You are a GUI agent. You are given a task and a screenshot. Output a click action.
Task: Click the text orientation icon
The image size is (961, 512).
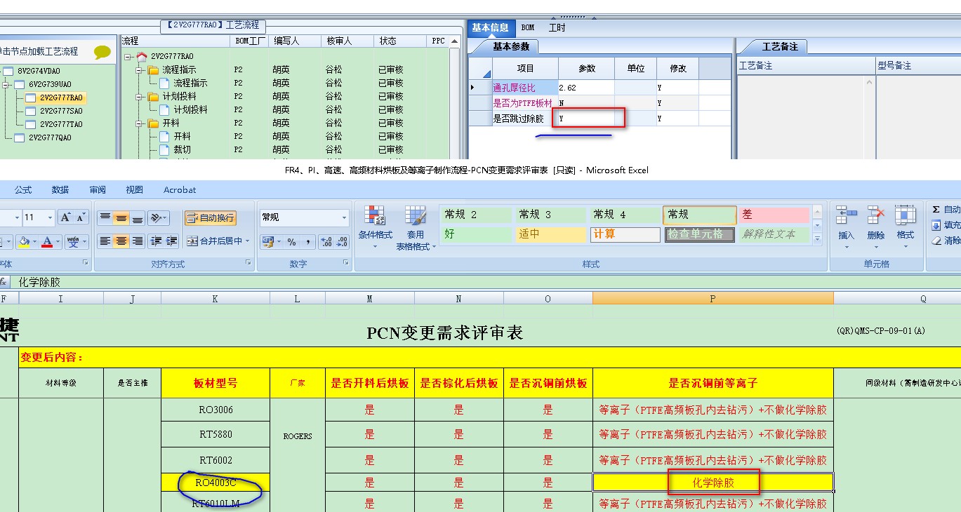pyautogui.click(x=159, y=218)
